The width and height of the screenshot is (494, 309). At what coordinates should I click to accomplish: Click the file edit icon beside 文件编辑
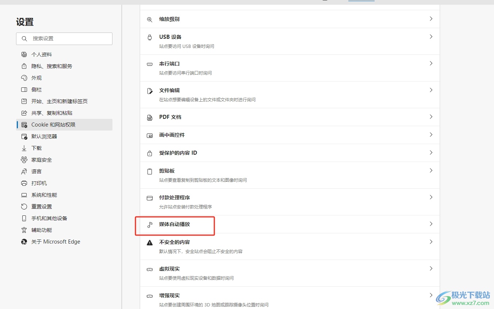point(150,91)
